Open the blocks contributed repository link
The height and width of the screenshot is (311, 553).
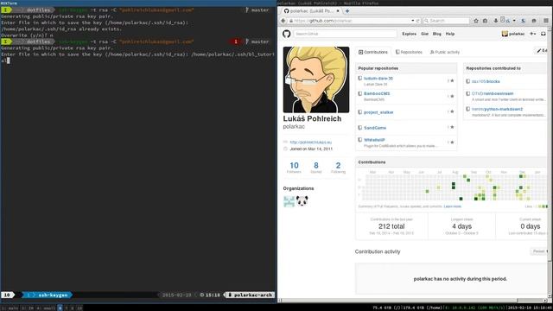[486, 81]
